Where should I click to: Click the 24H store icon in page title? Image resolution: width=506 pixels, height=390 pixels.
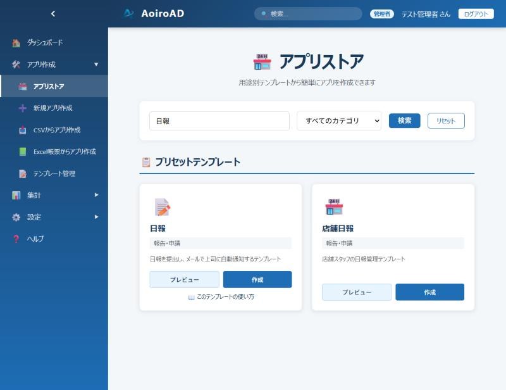[262, 61]
